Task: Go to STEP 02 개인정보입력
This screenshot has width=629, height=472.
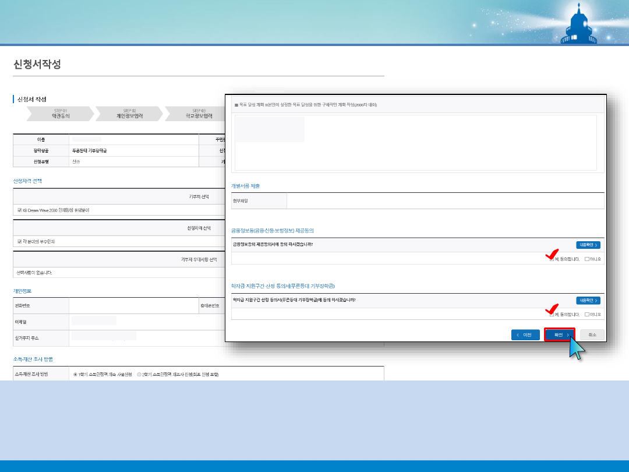Action: coord(129,114)
